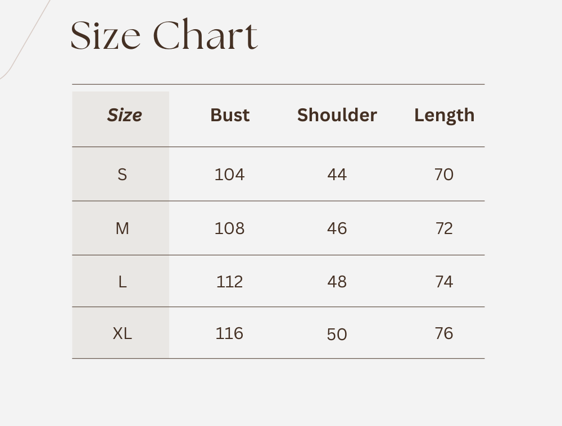Select the S size row label
This screenshot has height=426, width=562.
(x=122, y=175)
